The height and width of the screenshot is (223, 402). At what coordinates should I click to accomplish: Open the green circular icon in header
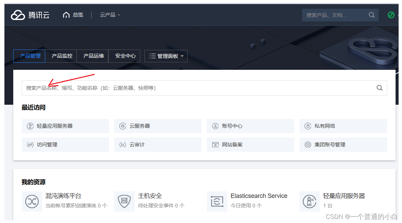tap(391, 15)
